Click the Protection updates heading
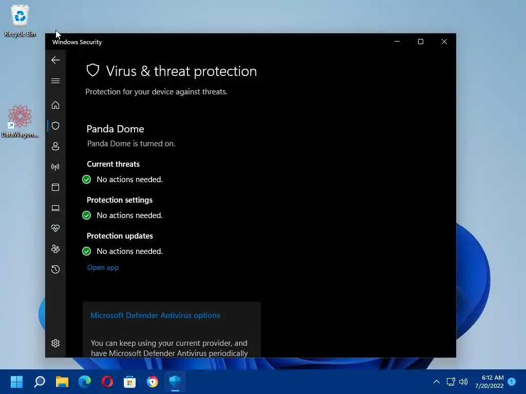The width and height of the screenshot is (526, 394). pyautogui.click(x=120, y=236)
